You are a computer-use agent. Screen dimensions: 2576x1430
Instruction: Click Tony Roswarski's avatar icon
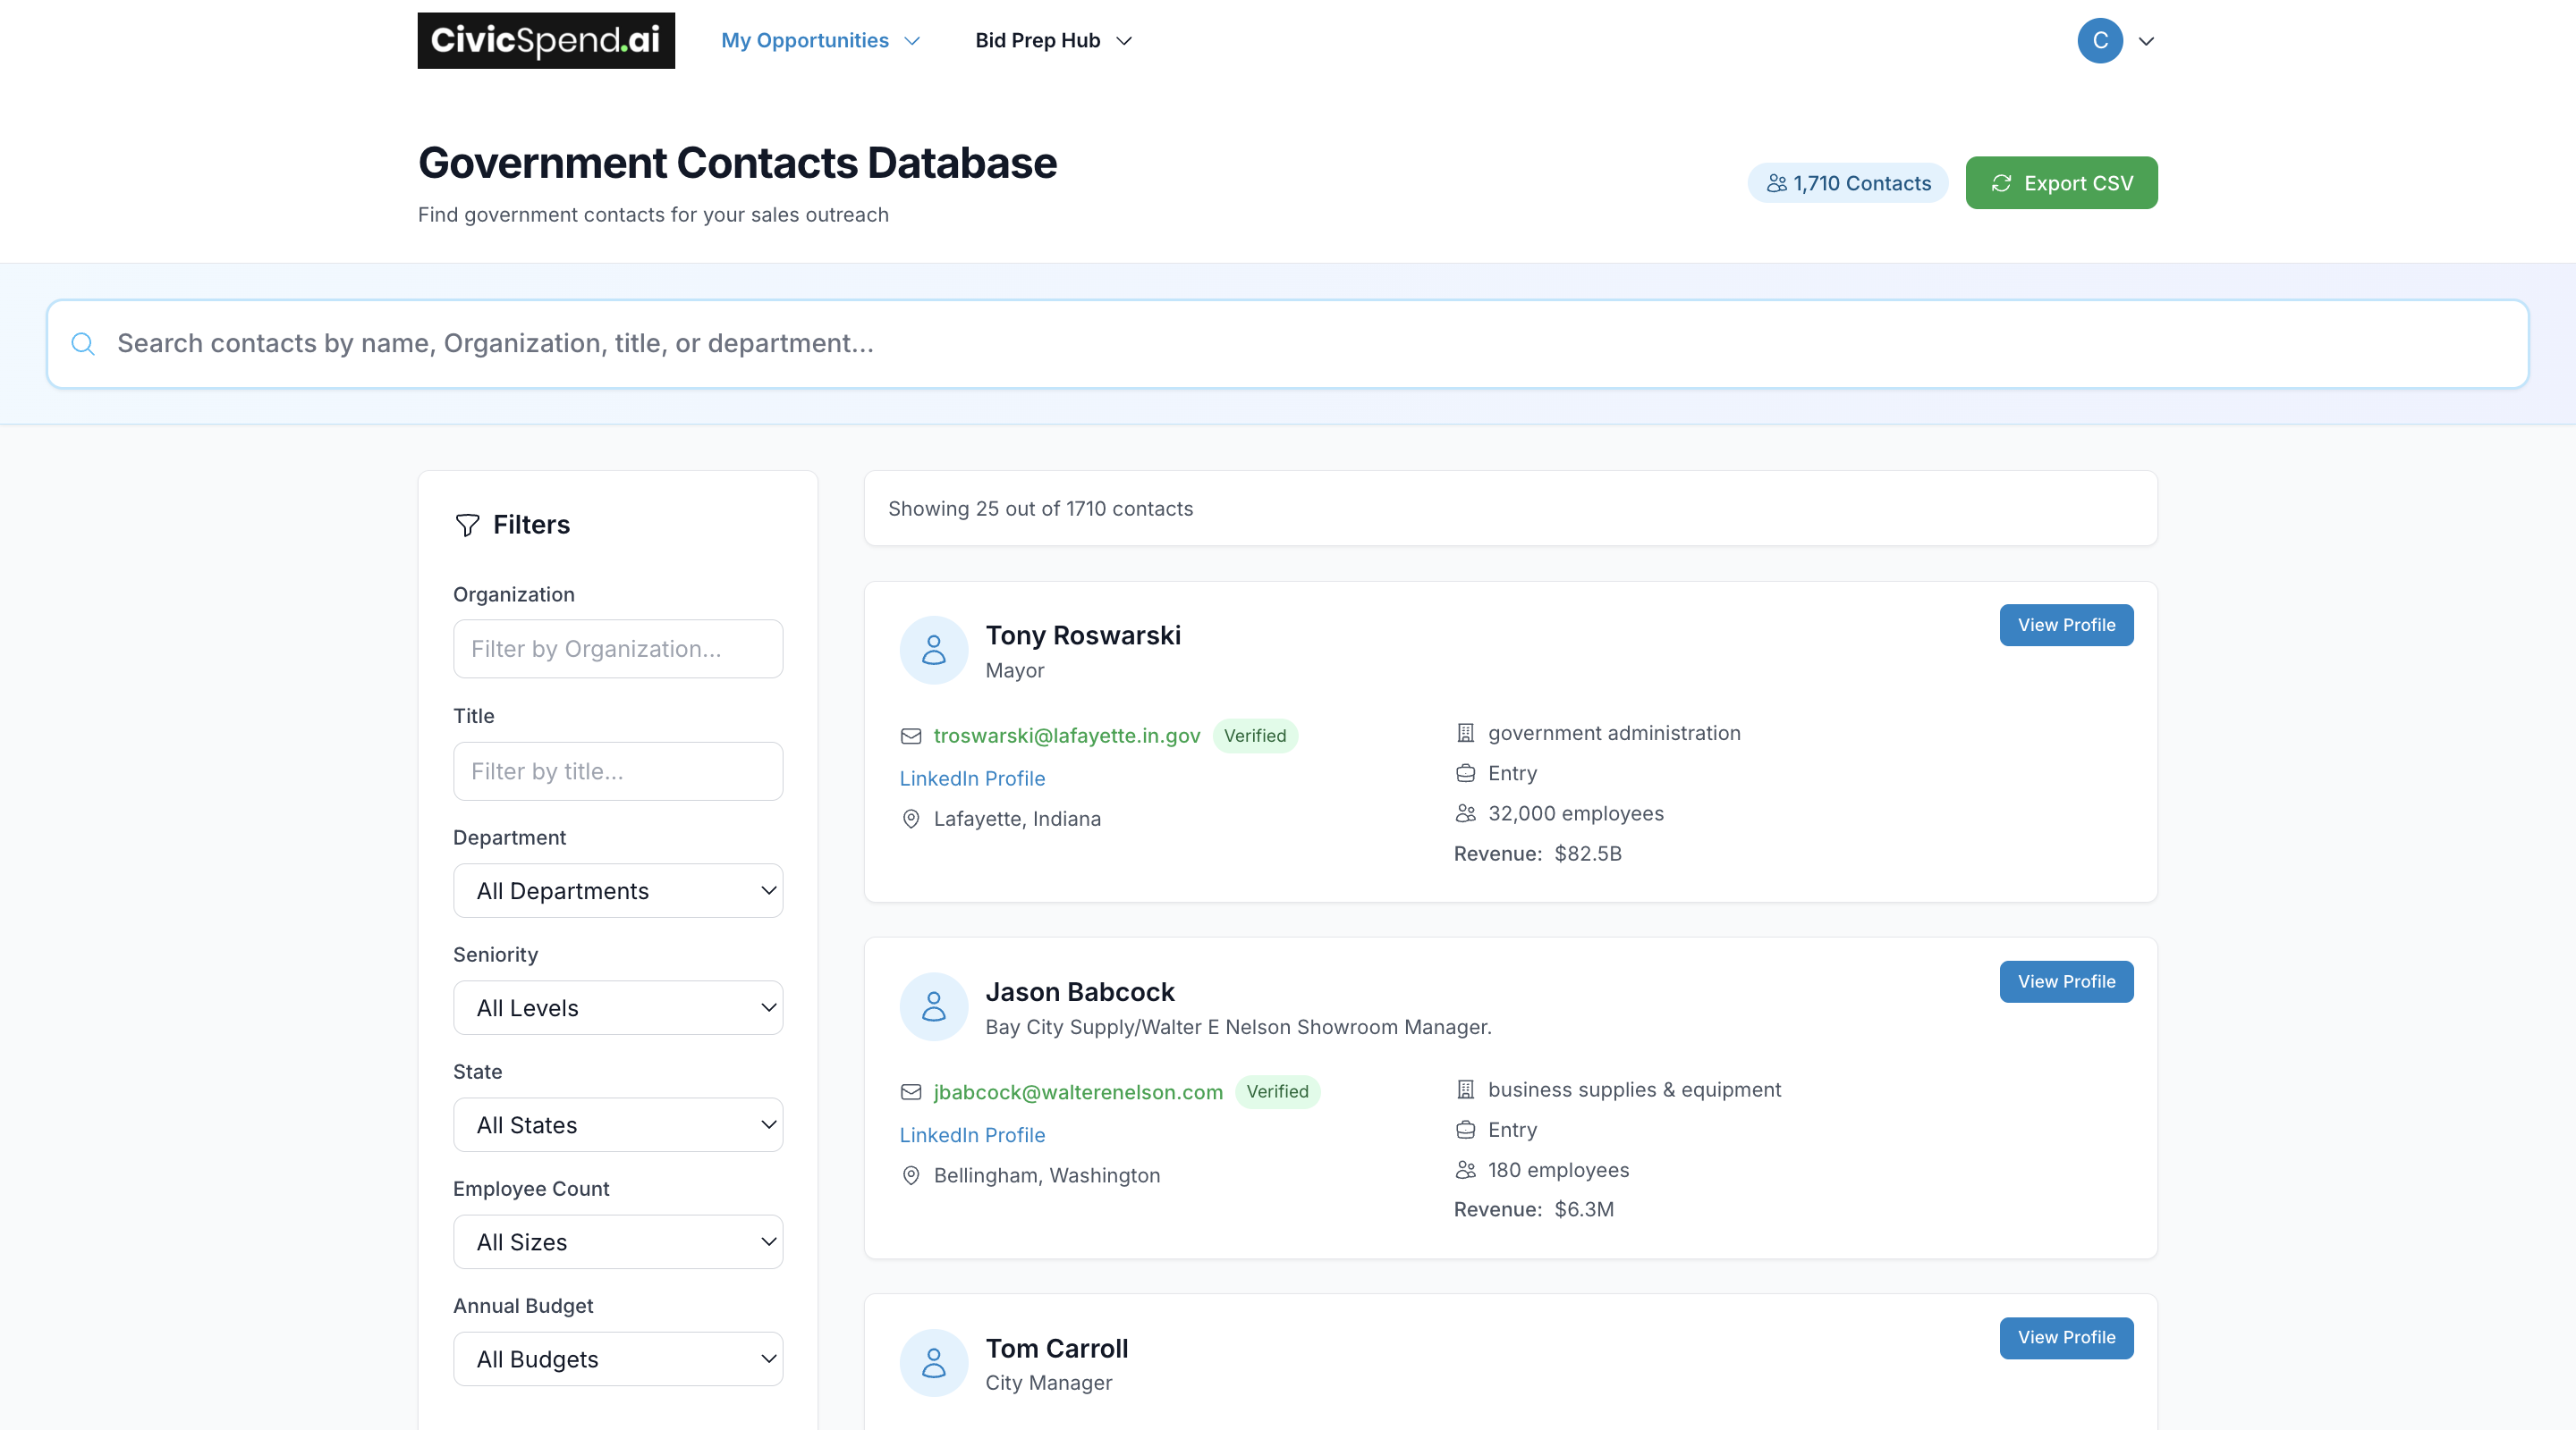pyautogui.click(x=933, y=651)
